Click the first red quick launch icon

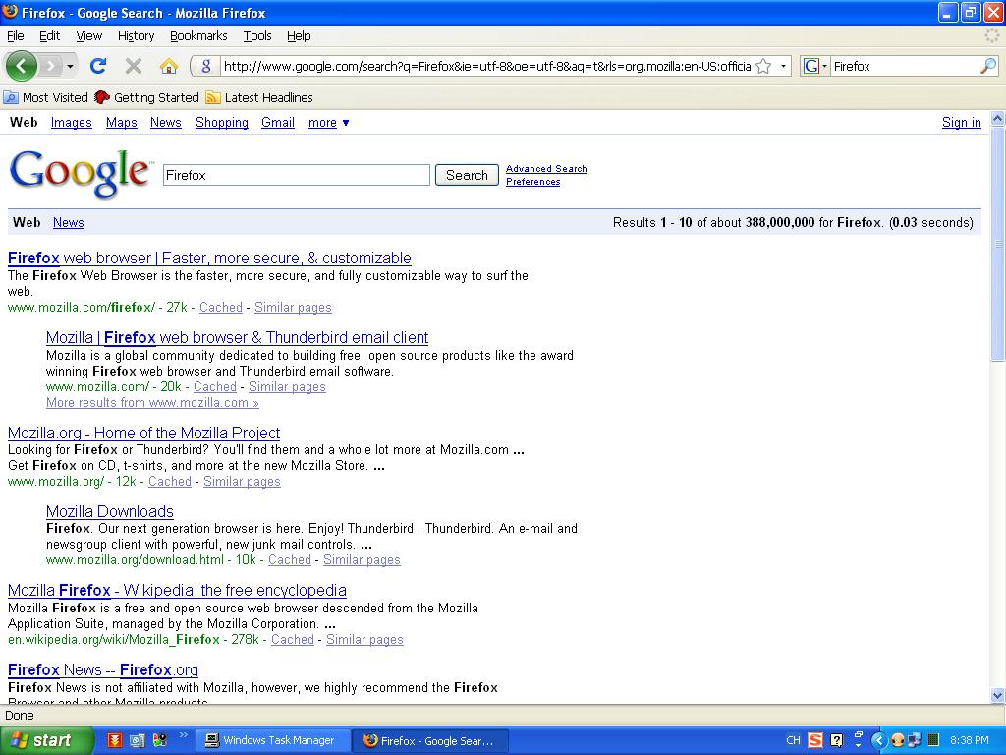115,740
